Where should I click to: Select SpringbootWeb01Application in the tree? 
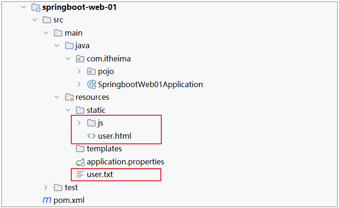point(150,84)
